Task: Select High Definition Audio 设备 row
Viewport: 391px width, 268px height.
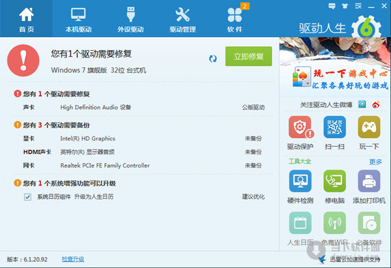Action: [143, 108]
